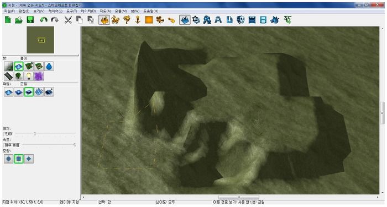Open the 지도(A) menu
Viewport: 387px width, 207px height.
(105, 11)
